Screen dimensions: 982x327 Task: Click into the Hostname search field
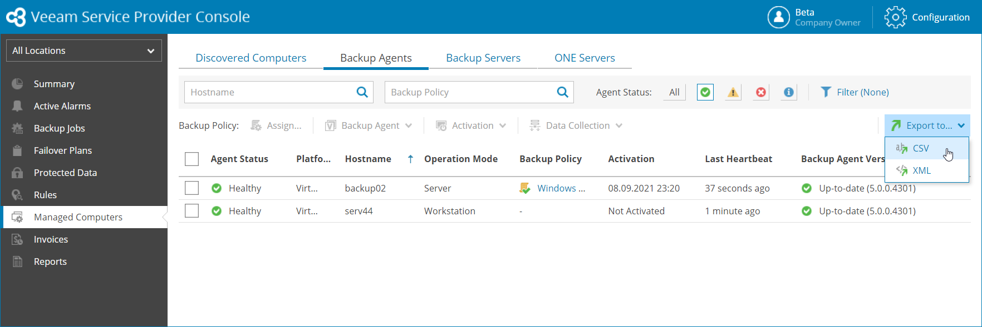coord(270,92)
